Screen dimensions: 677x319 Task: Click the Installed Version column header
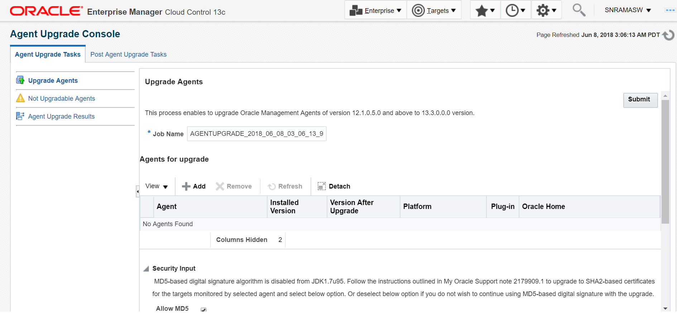click(297, 207)
